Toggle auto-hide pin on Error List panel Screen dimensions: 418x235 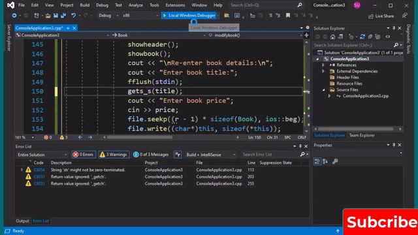tap(300, 146)
